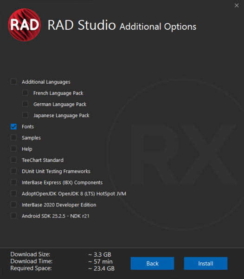Click the 'Required Space:' label
244x279 pixels.
[x=31, y=268]
